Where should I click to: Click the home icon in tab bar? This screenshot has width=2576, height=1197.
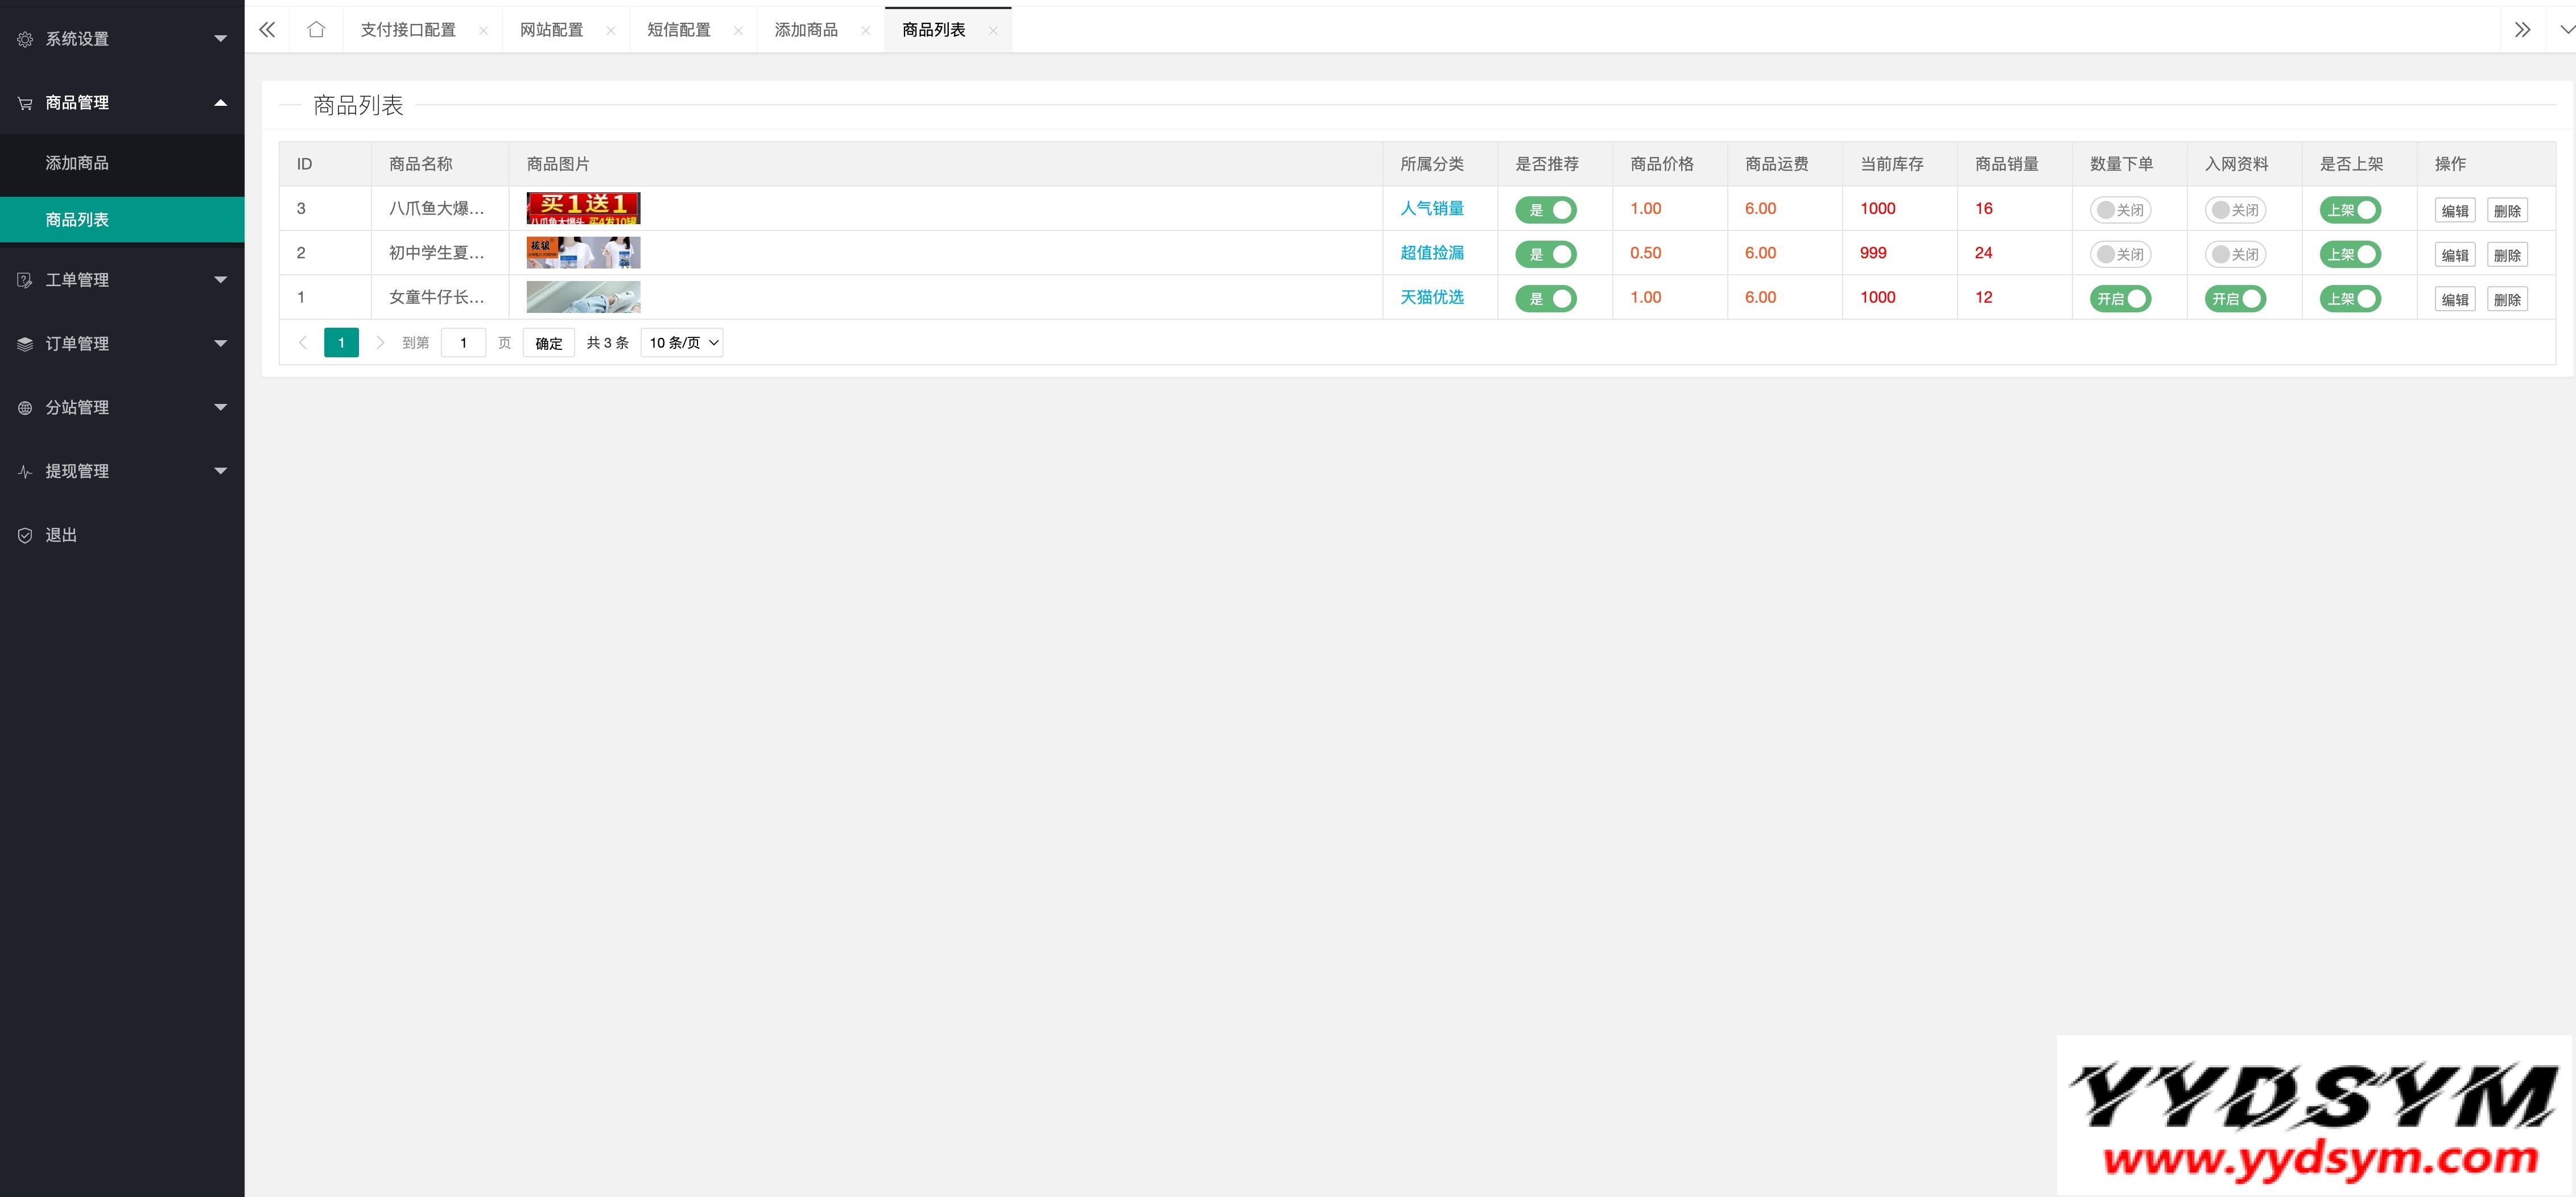(x=316, y=30)
